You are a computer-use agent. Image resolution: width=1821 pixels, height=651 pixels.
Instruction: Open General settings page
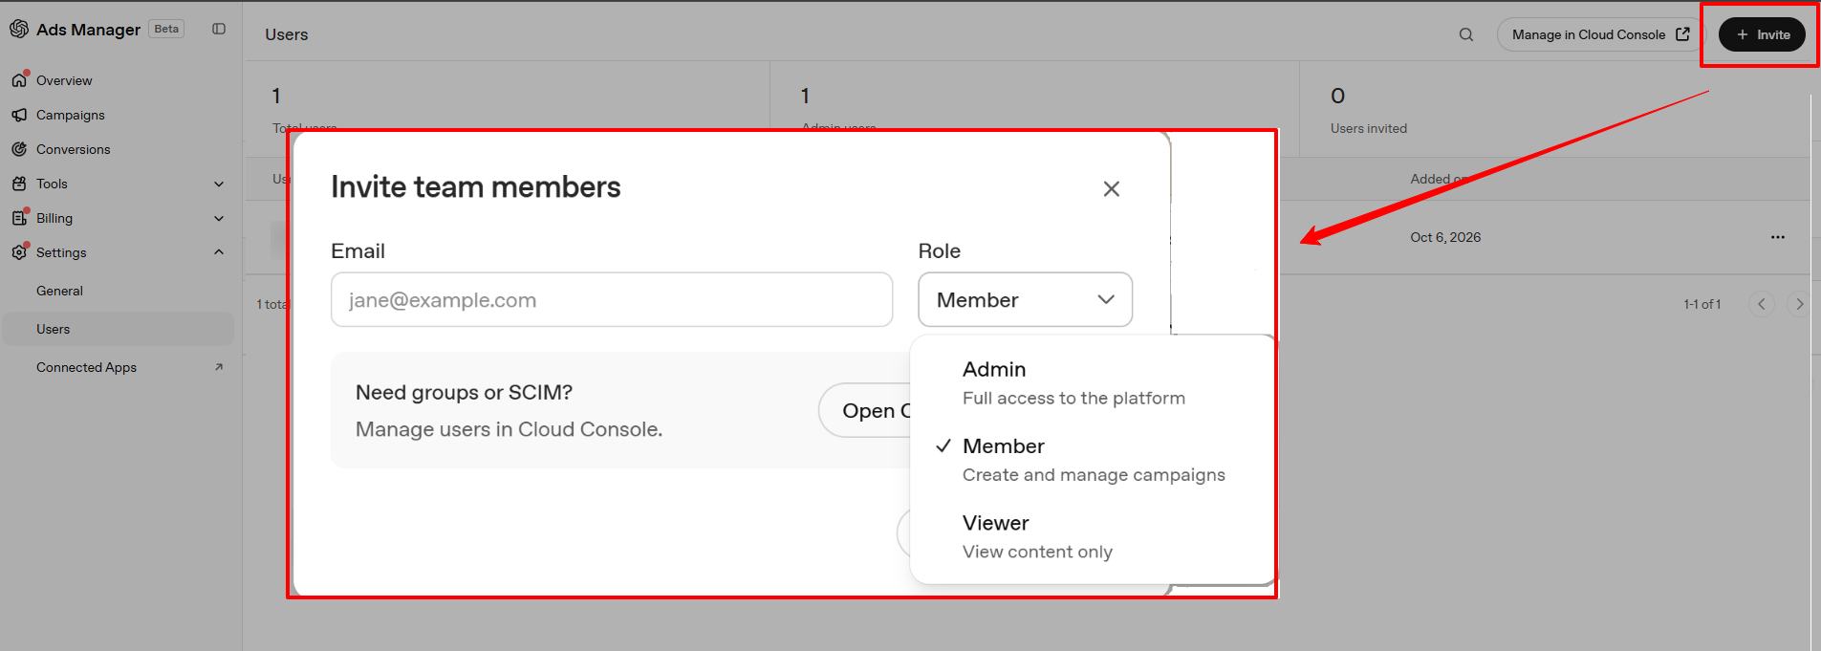pyautogui.click(x=59, y=291)
